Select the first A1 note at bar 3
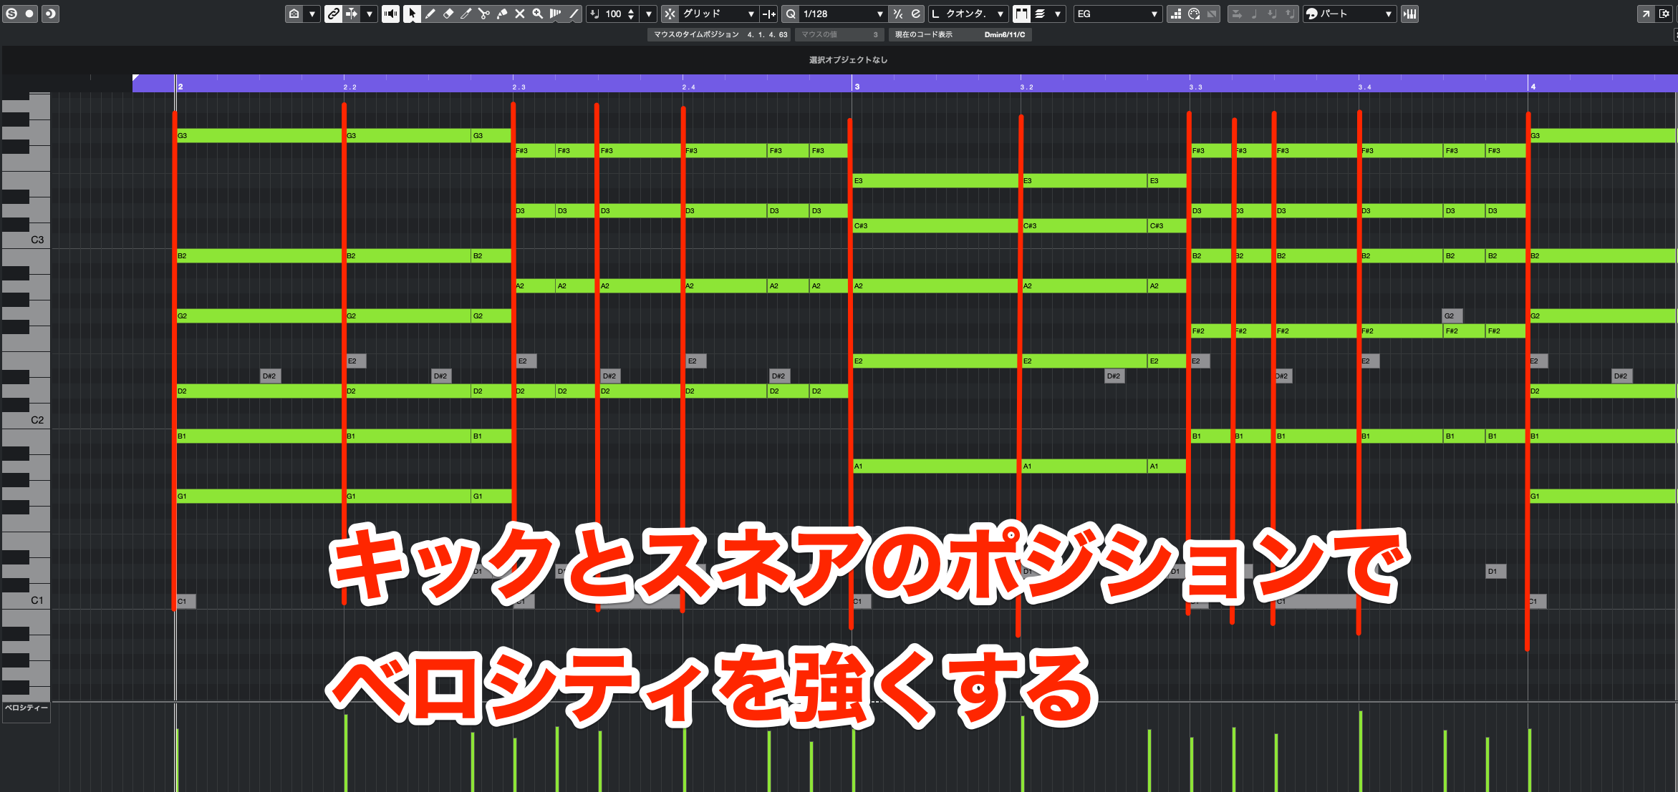Viewport: 1678px width, 792px height. point(936,466)
